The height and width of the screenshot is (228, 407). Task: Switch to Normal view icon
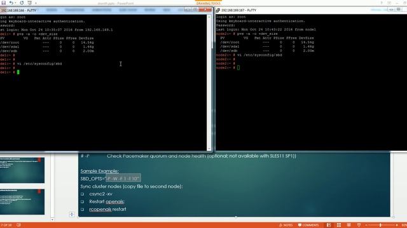click(x=329, y=225)
